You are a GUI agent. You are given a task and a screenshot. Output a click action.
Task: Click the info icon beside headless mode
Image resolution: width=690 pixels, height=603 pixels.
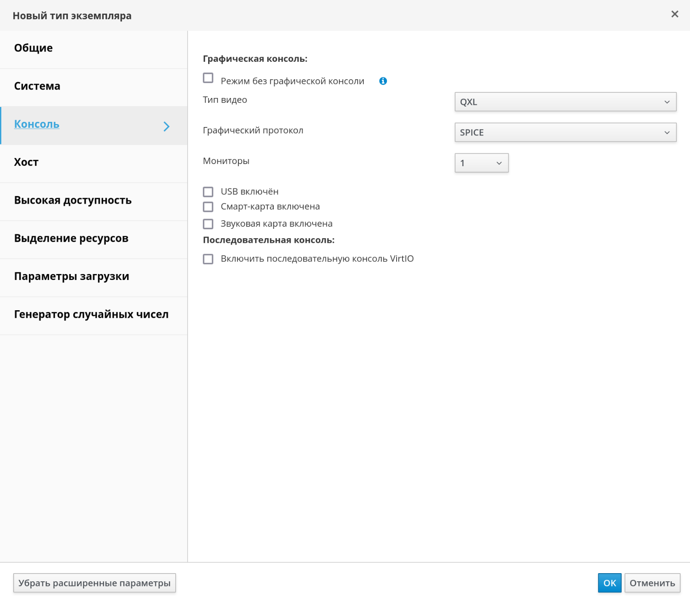383,81
